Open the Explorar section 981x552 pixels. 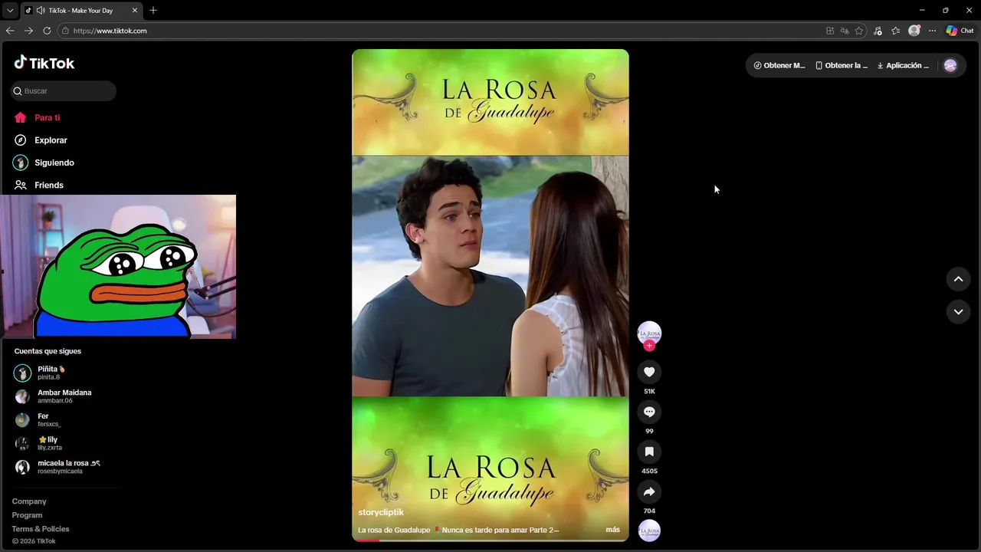(x=51, y=140)
